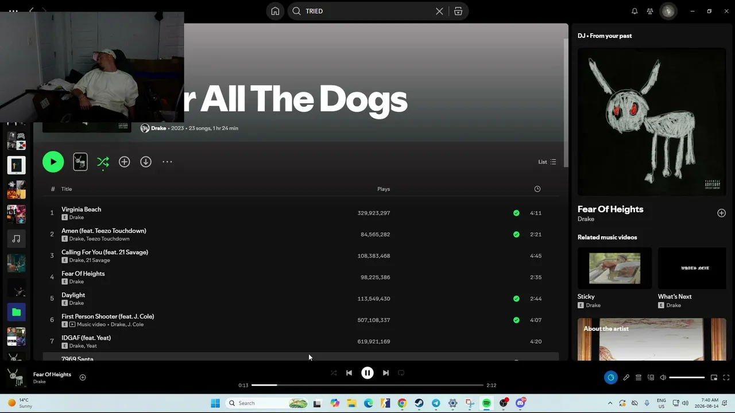Open Friend Activity in the top bar

(x=650, y=11)
